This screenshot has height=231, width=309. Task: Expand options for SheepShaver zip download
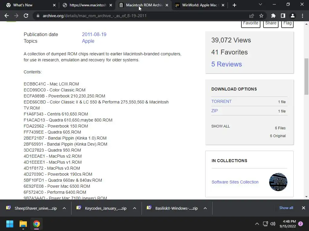pos(64,208)
